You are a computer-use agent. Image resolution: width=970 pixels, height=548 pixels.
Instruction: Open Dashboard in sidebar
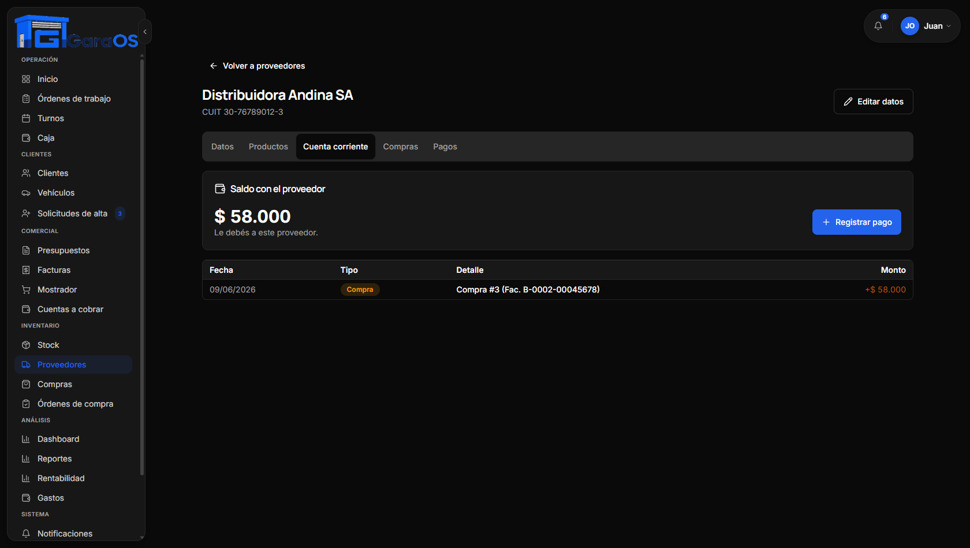point(73,439)
